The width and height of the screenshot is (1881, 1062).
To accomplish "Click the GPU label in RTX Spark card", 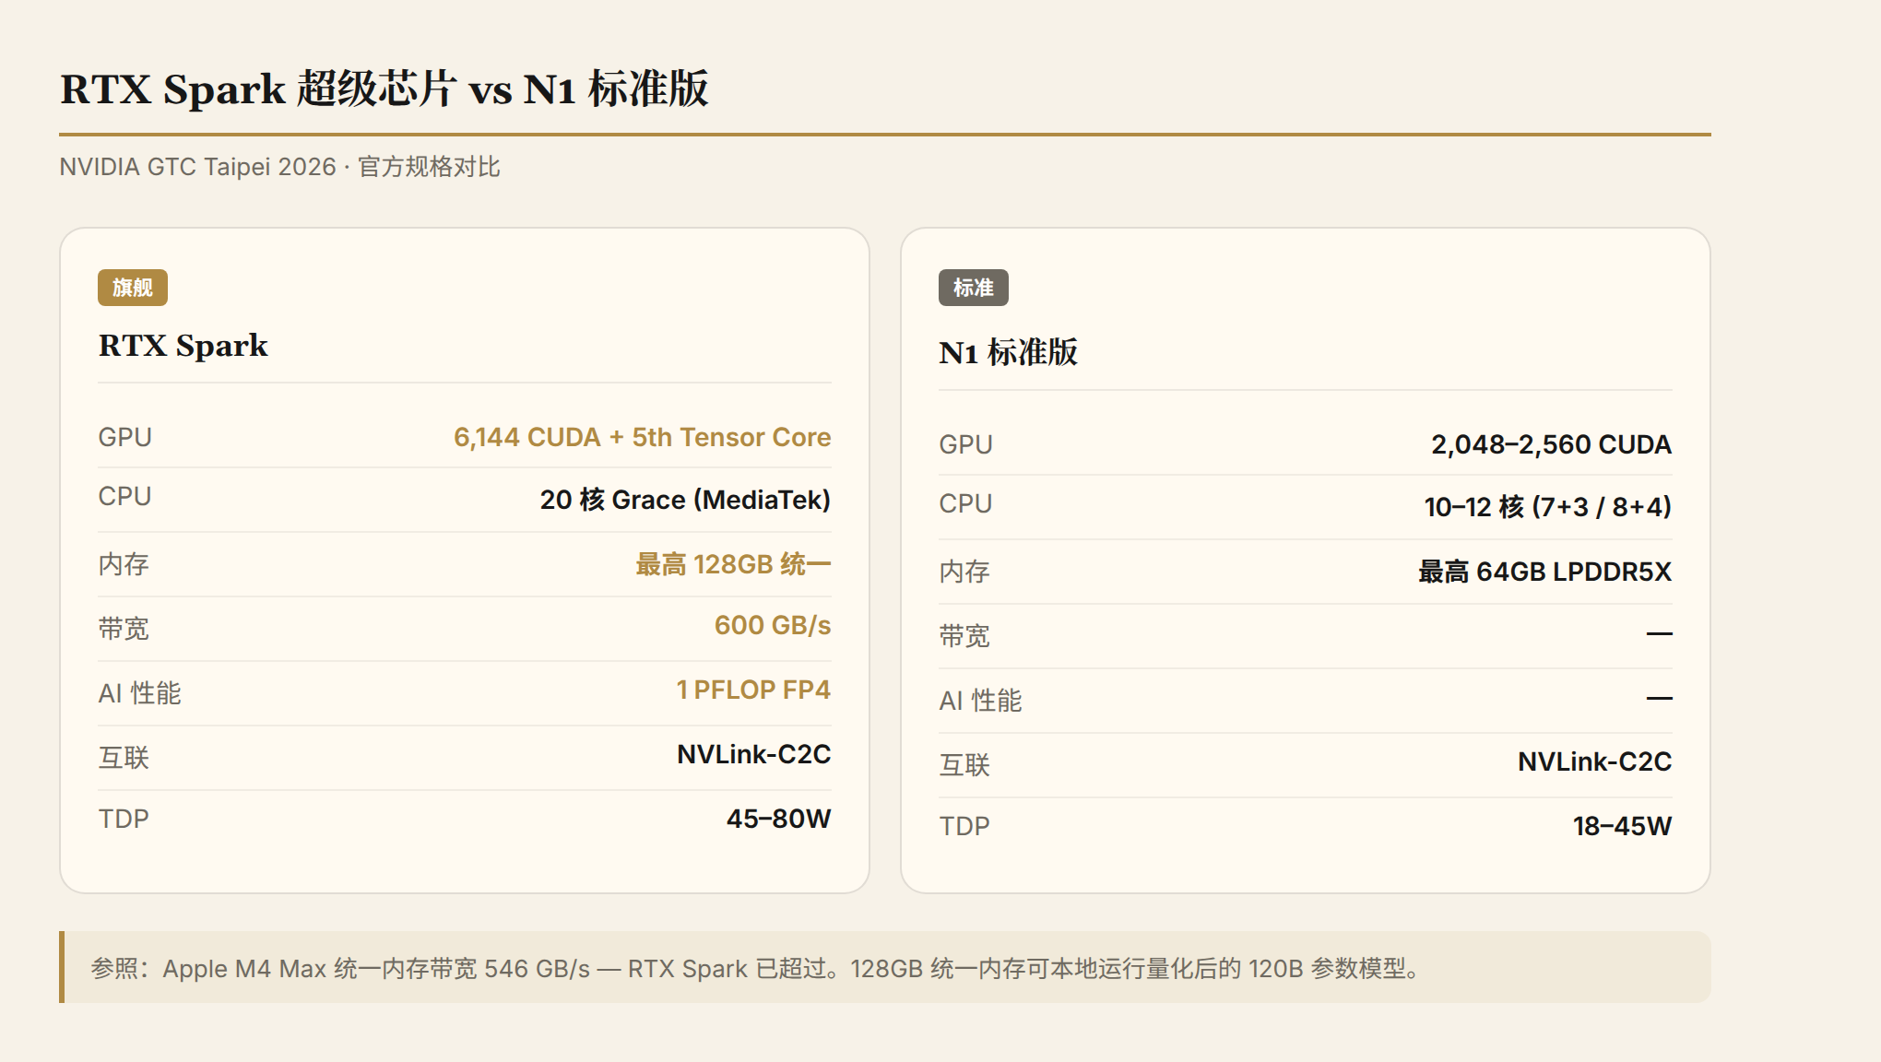I will (125, 437).
